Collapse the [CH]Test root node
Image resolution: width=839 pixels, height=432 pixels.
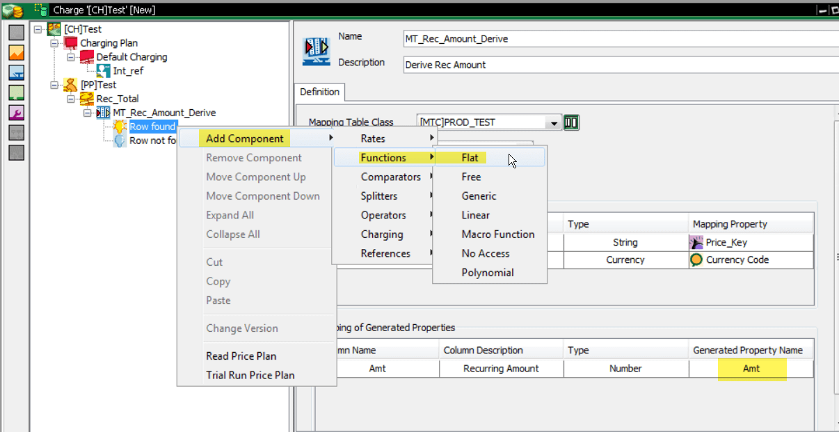tap(38, 29)
